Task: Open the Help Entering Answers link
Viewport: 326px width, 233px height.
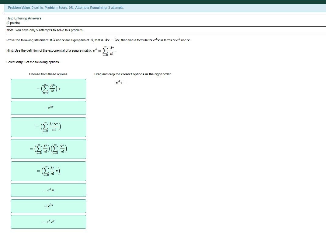Action: (x=24, y=18)
